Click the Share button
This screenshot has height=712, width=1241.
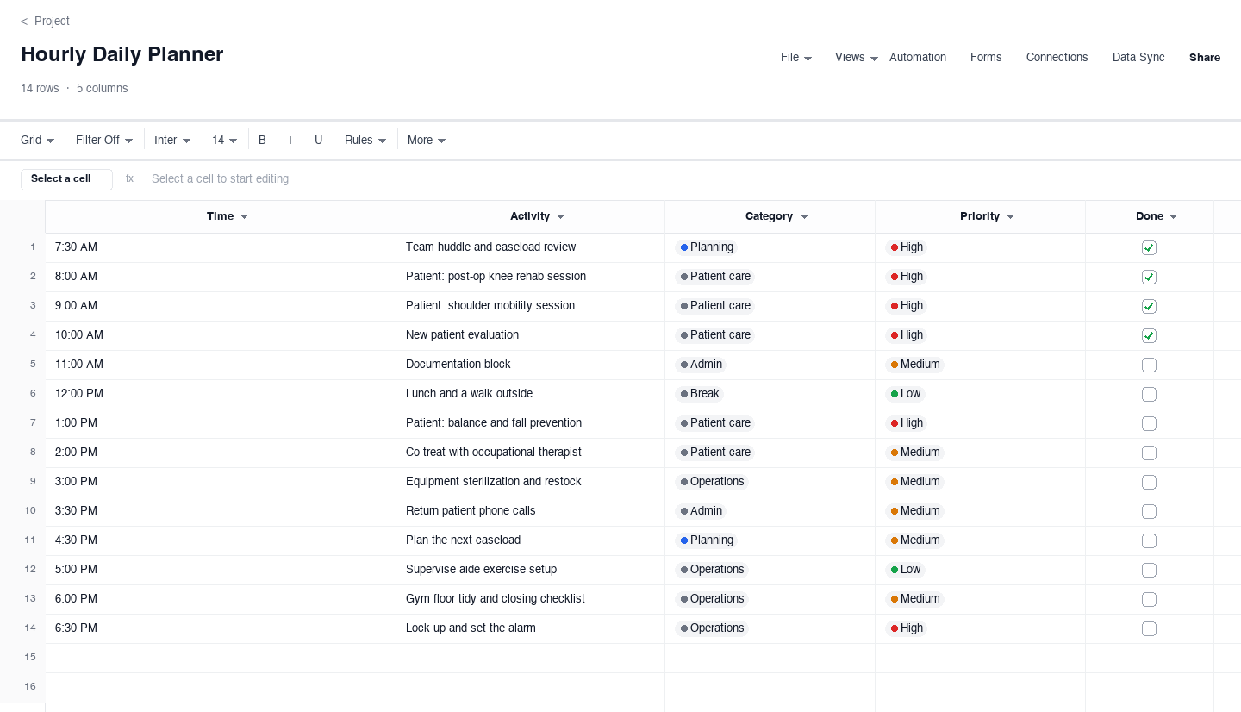coord(1205,58)
